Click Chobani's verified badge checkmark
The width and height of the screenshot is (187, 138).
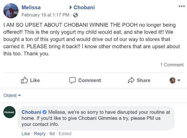pyautogui.click(x=45, y=112)
